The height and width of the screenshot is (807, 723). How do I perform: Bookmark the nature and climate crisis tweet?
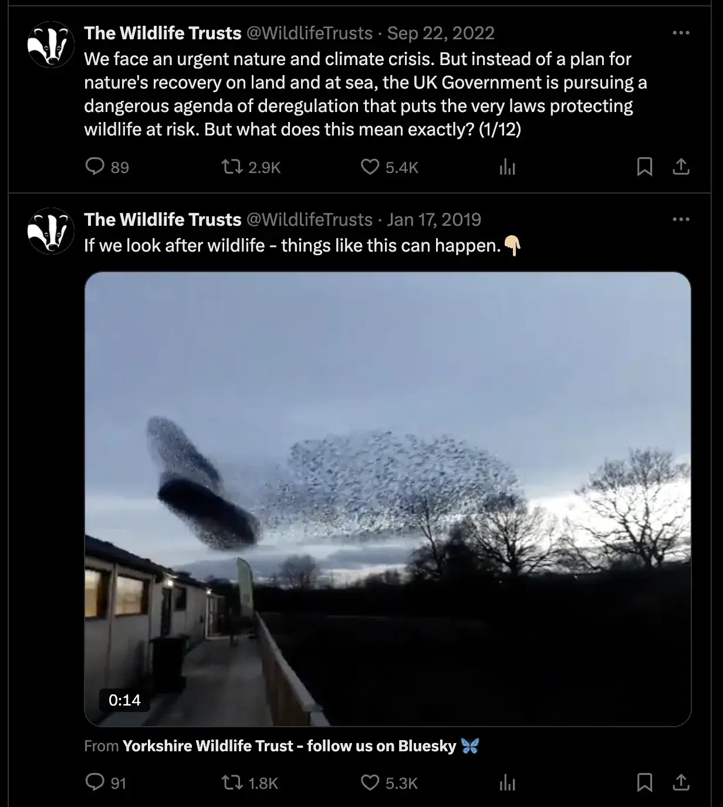tap(644, 167)
